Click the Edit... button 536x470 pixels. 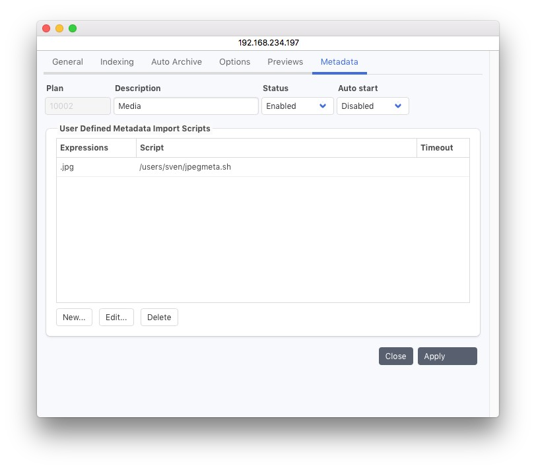pyautogui.click(x=116, y=318)
